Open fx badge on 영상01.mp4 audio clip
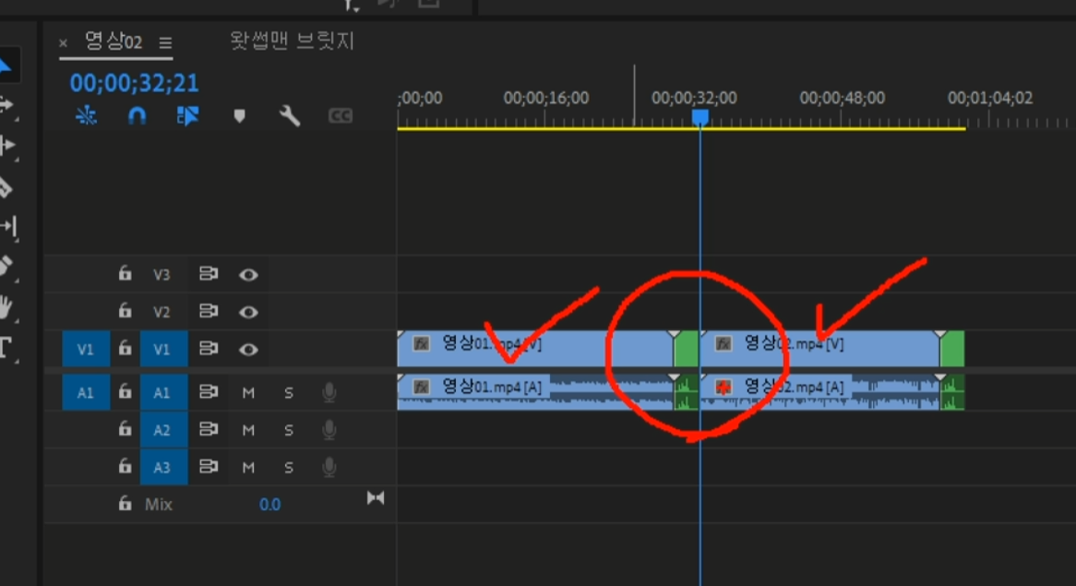Viewport: 1076px width, 586px height. tap(422, 387)
